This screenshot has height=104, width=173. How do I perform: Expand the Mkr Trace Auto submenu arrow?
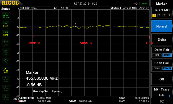(x=170, y=96)
